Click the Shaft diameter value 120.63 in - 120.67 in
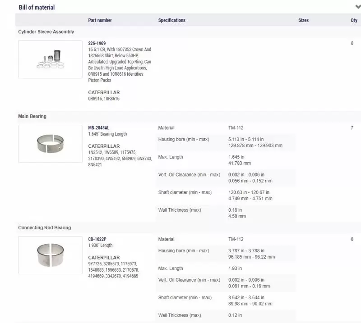The image size is (361, 323). [x=249, y=192]
